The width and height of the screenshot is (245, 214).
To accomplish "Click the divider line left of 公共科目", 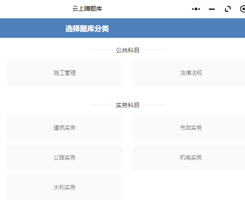I will (101, 50).
